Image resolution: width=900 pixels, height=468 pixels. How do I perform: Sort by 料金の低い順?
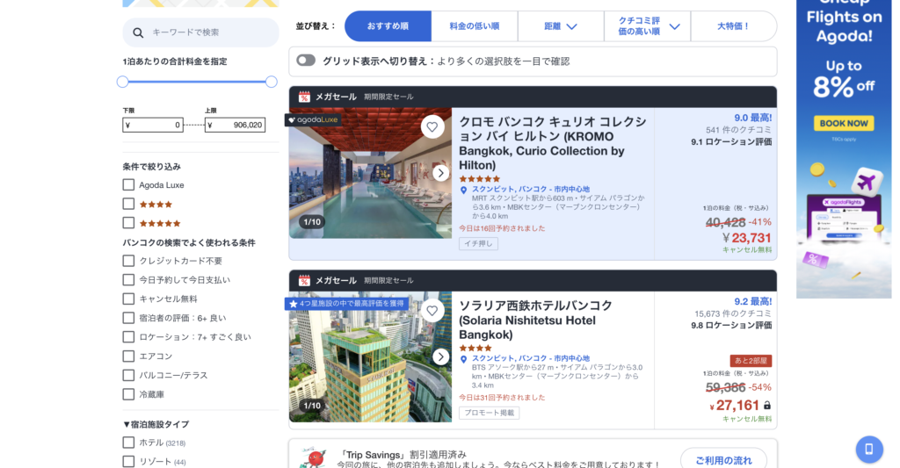(x=474, y=25)
